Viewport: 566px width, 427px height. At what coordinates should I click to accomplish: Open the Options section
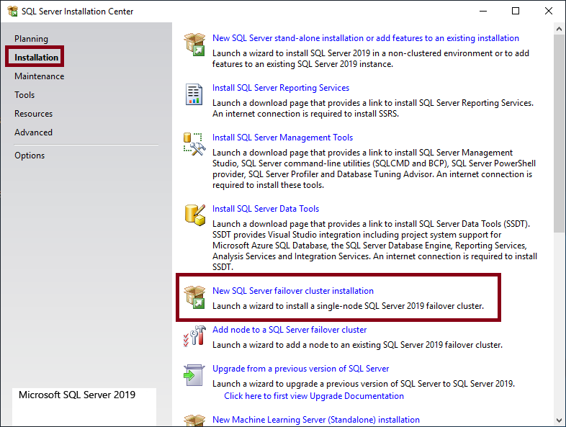tap(30, 156)
